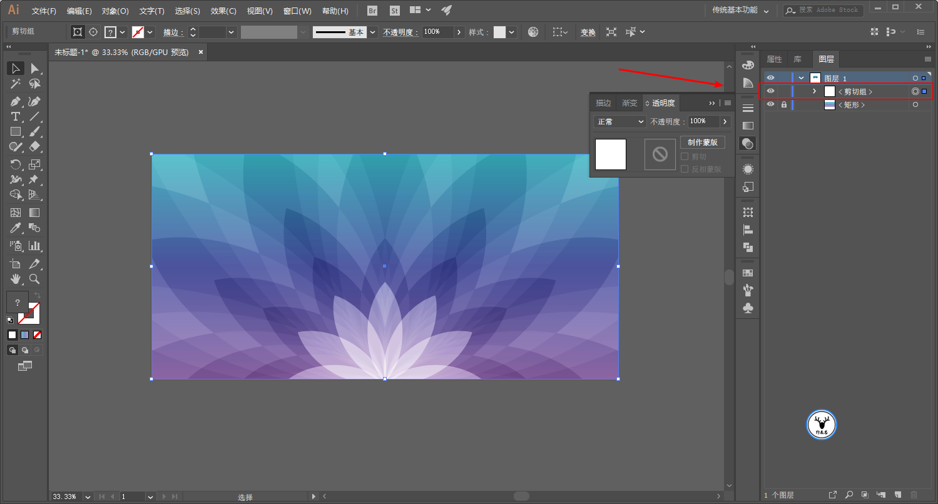Select the Lasso tool
The image size is (938, 504).
[35, 84]
